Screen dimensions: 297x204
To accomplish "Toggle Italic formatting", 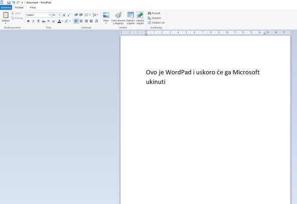I will [33, 21].
